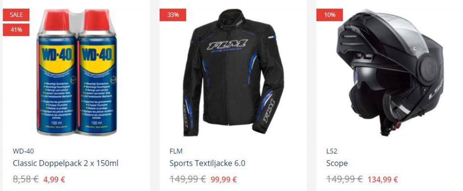Image resolution: width=463 pixels, height=191 pixels.
Task: Click the 134,99 € sale price
Action: coord(383,179)
